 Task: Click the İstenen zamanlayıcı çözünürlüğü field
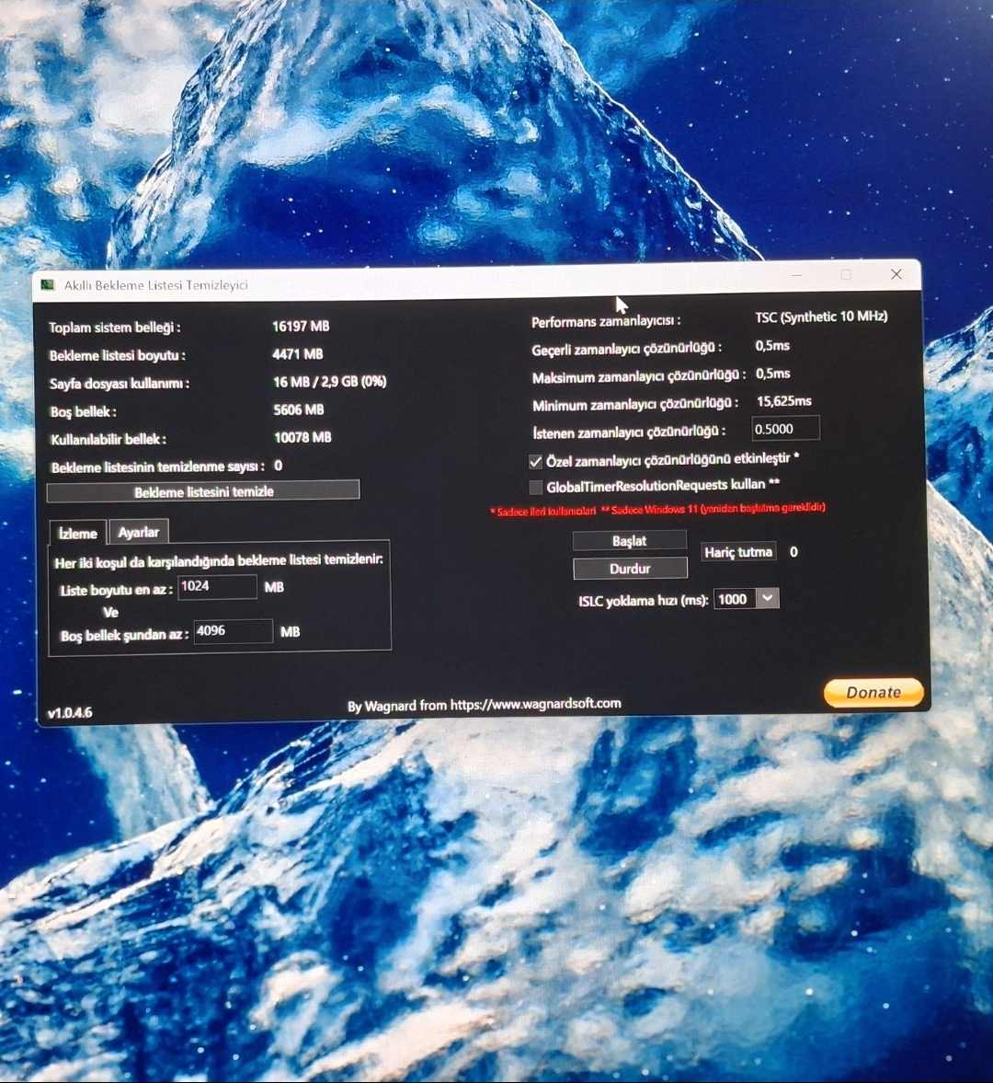[785, 429]
